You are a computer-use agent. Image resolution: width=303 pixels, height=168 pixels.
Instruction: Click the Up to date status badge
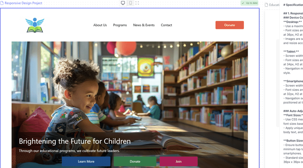pos(250,3)
